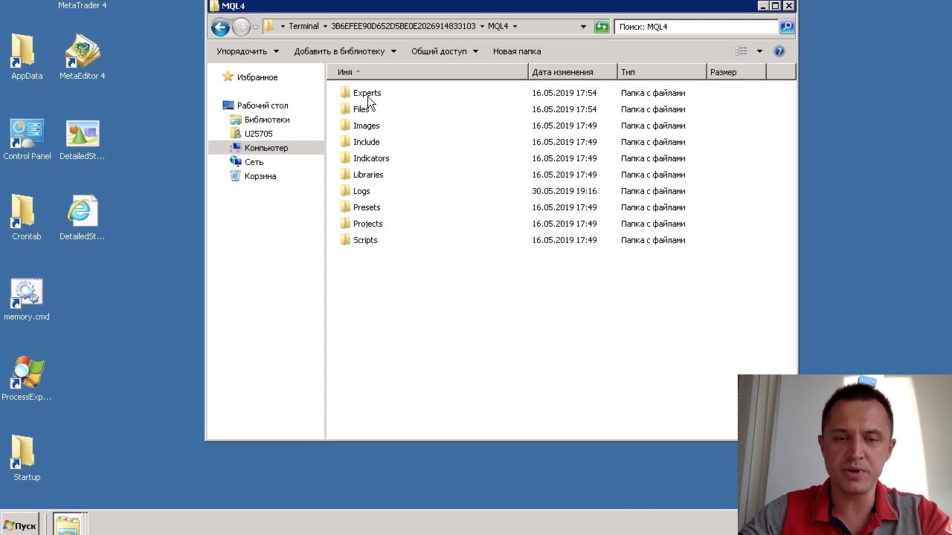The height and width of the screenshot is (535, 952).
Task: Sort by Дата изменения column header
Action: tap(573, 72)
